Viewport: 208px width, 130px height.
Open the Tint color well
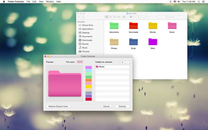tap(80, 62)
